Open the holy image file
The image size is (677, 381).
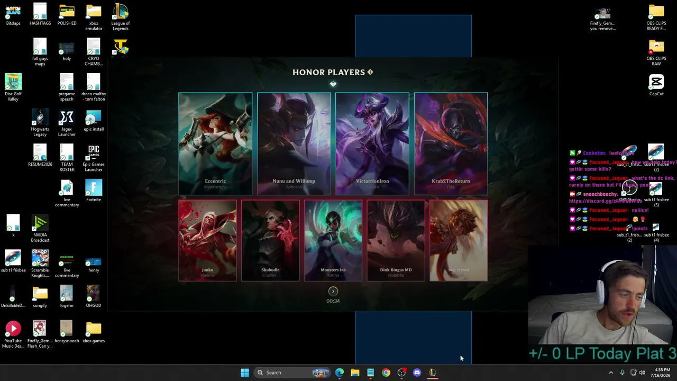tap(67, 50)
